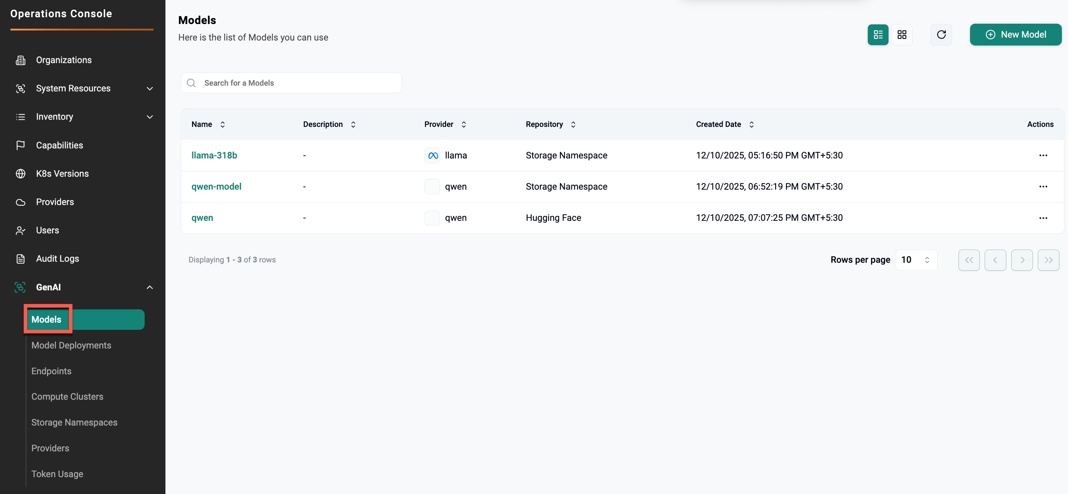Go to the next page arrow
The height and width of the screenshot is (494, 1068).
point(1022,260)
